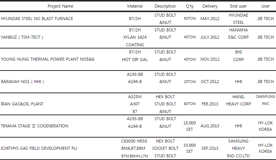The width and height of the screenshot is (276, 160).
Task: Select the XYLAN 1424 COATING material cell
Action: pyautogui.click(x=135, y=41)
